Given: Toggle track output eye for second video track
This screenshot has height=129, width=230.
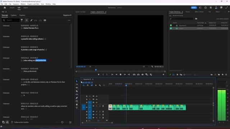Looking at the screenshot, I should pyautogui.click(x=97, y=99).
